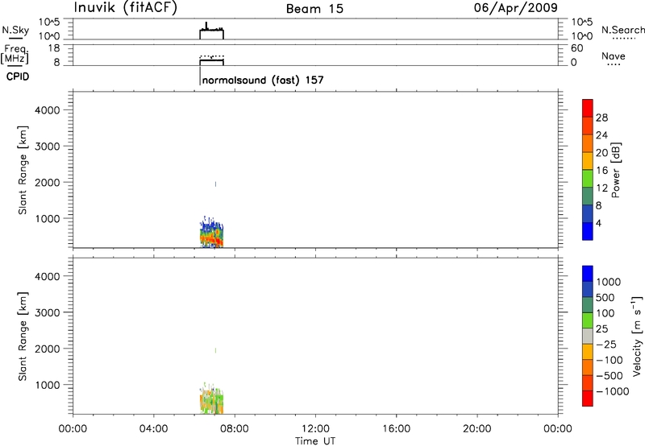Click the '12:00' time tick label
645x446 pixels.
315,429
